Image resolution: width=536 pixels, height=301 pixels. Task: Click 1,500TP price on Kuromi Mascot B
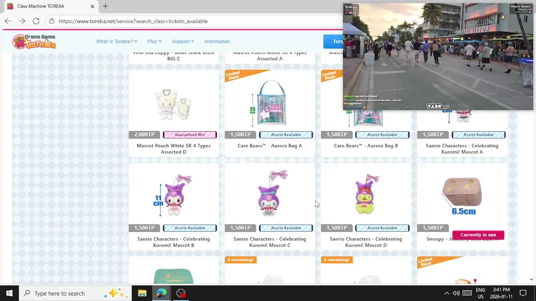click(144, 228)
